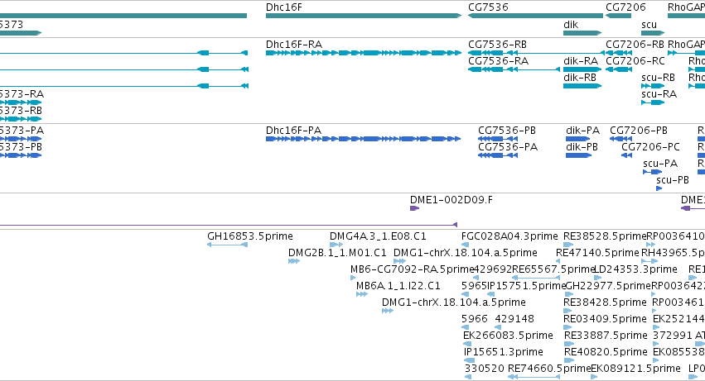Select the 330520 EST label

pyautogui.click(x=485, y=369)
